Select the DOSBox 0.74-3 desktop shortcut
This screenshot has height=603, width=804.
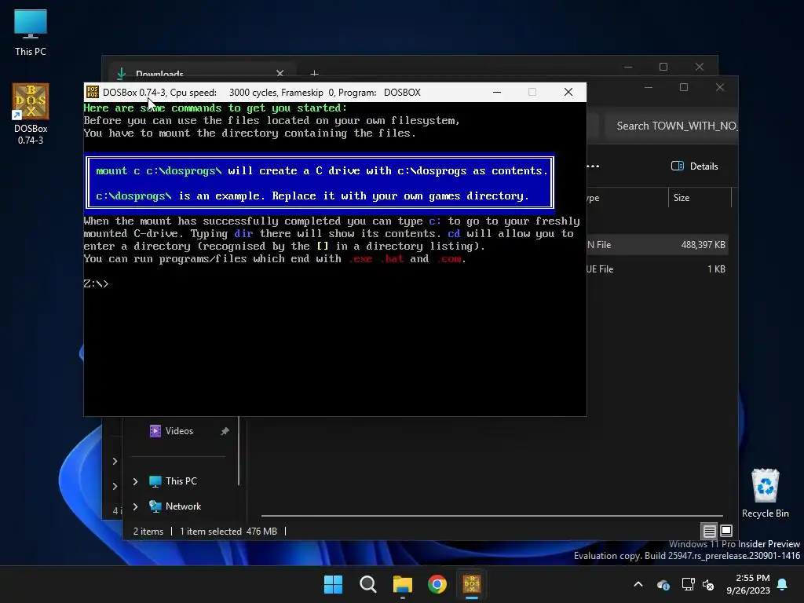pyautogui.click(x=31, y=113)
